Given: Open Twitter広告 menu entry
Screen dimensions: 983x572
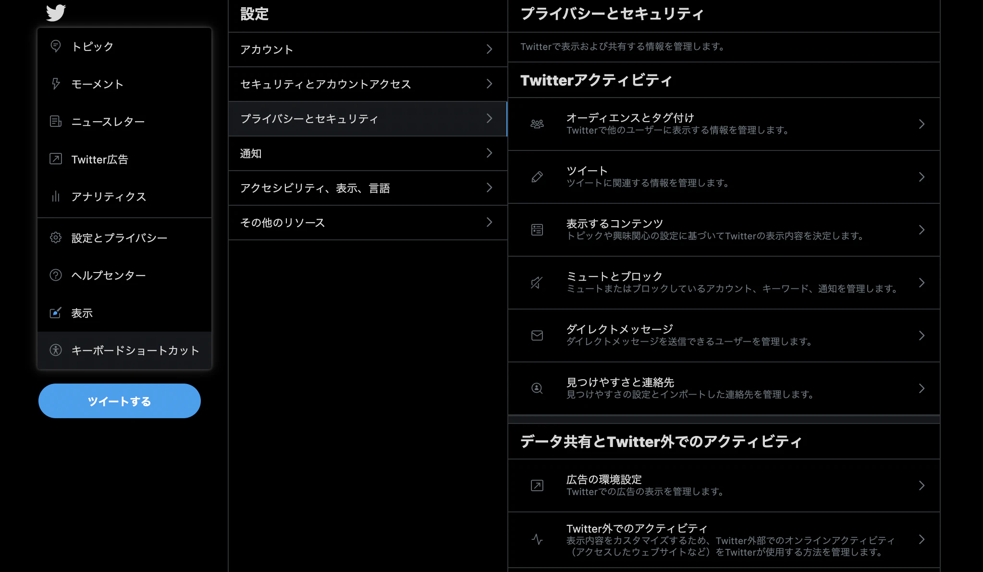Looking at the screenshot, I should 124,159.
